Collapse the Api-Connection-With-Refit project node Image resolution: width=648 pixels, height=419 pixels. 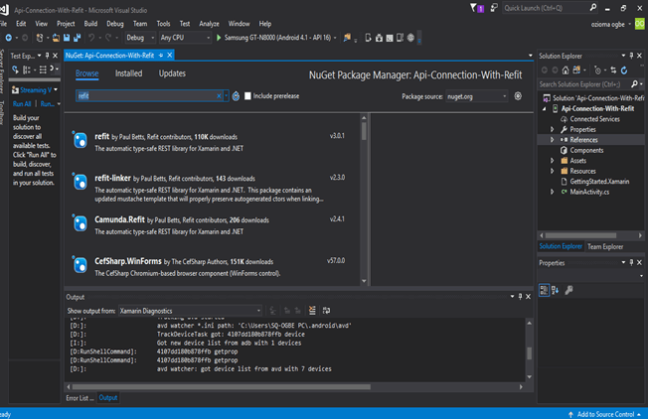[545, 109]
